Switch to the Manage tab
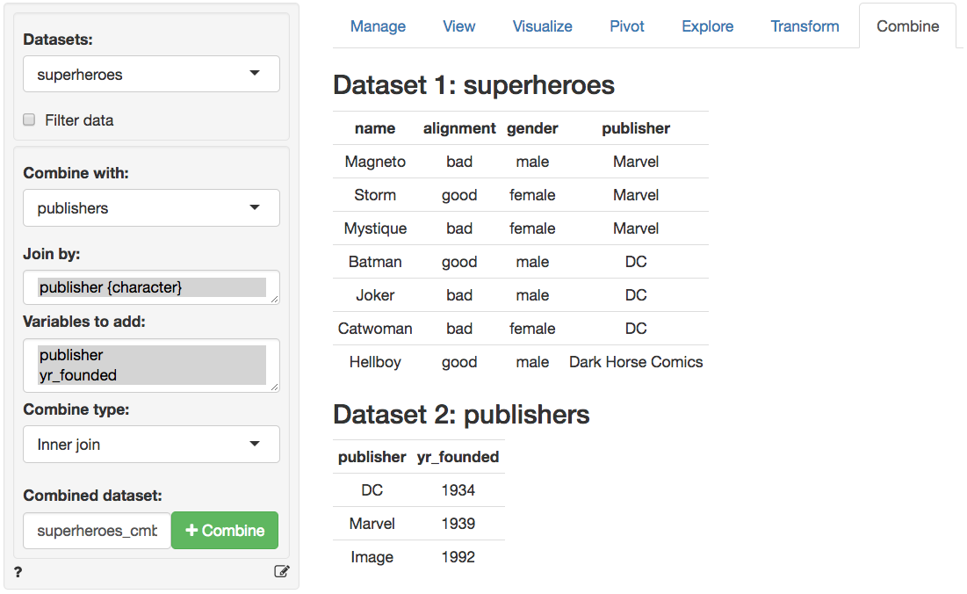The width and height of the screenshot is (967, 594). point(378,26)
